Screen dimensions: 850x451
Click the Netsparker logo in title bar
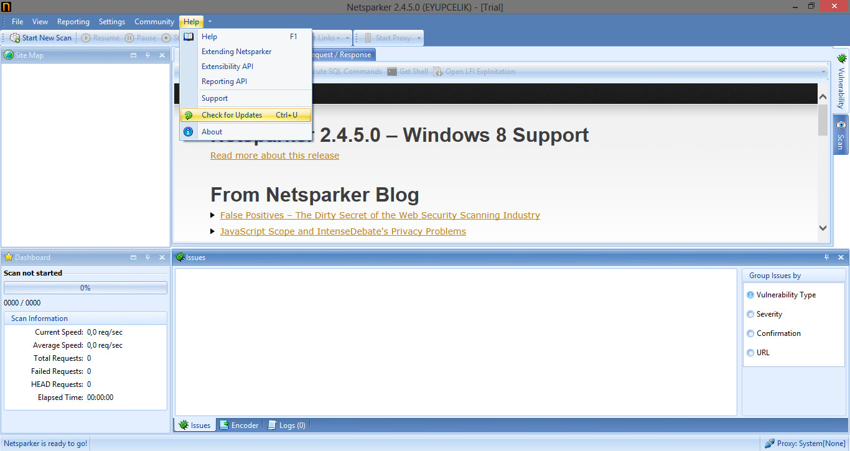pos(7,7)
